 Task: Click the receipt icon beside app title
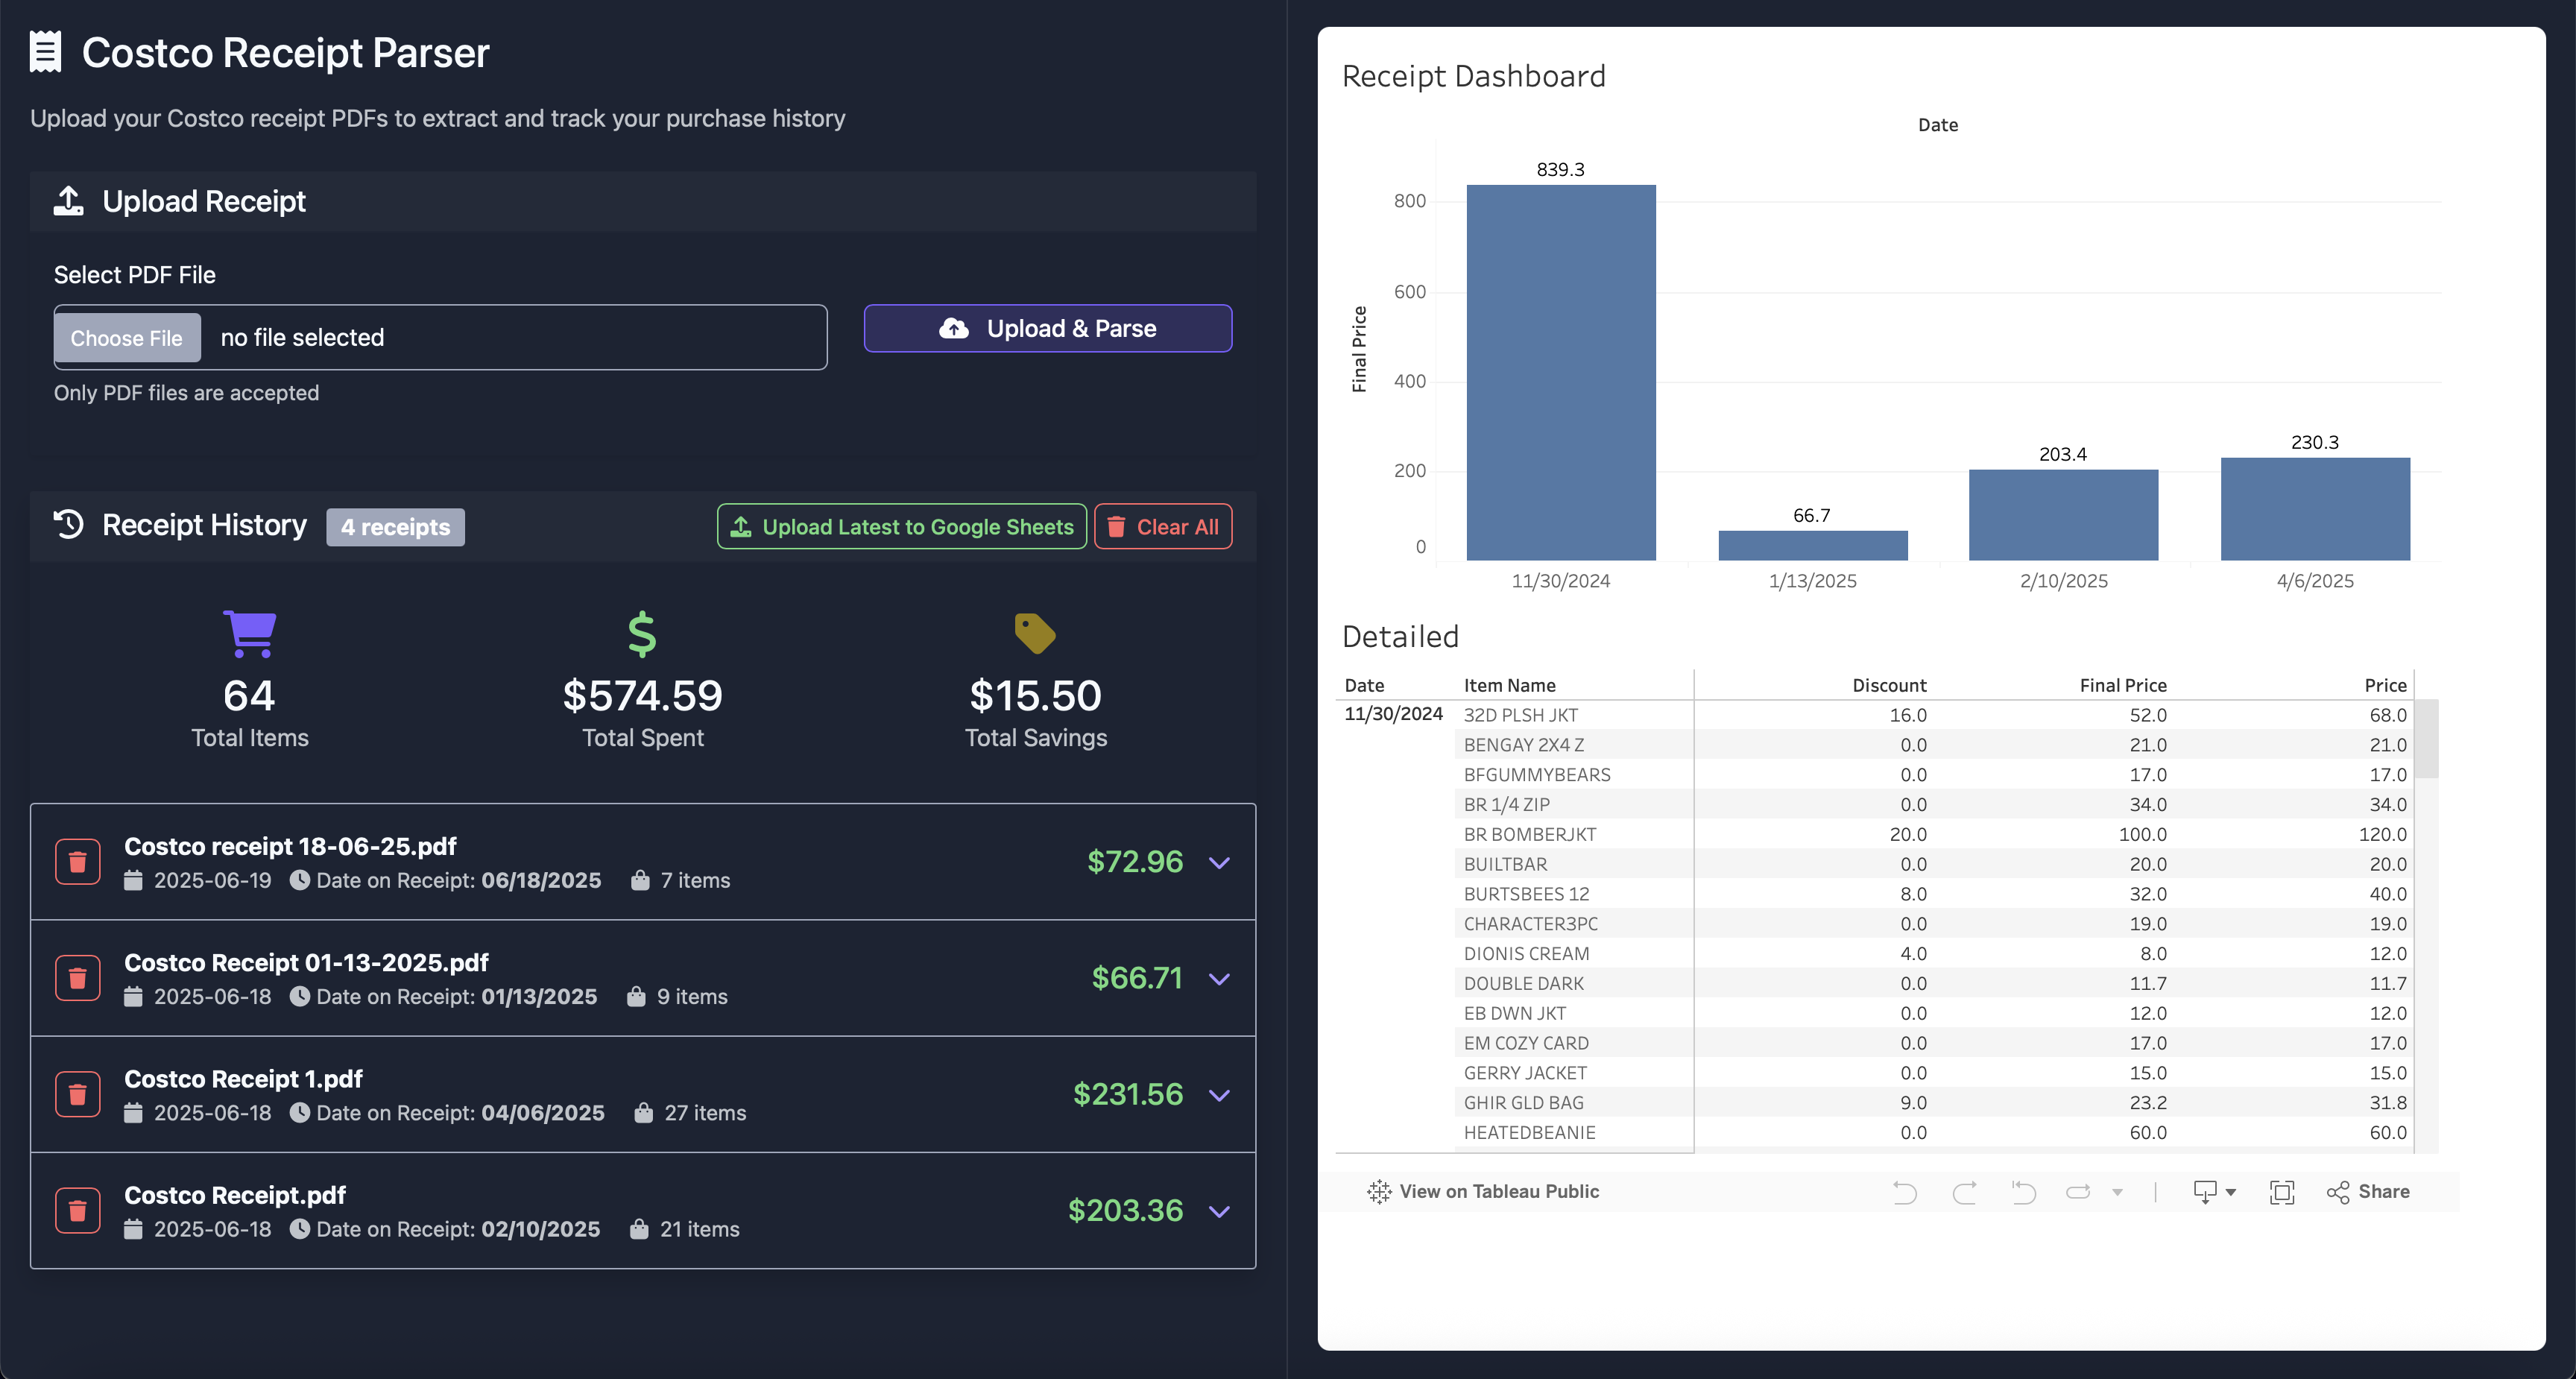point(45,52)
